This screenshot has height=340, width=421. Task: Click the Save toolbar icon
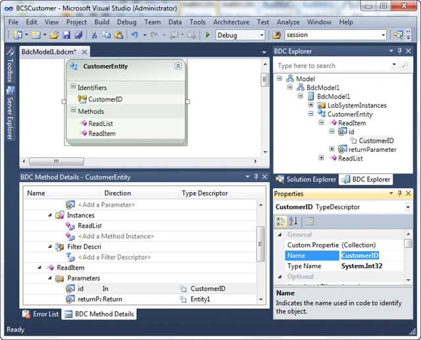tap(66, 35)
